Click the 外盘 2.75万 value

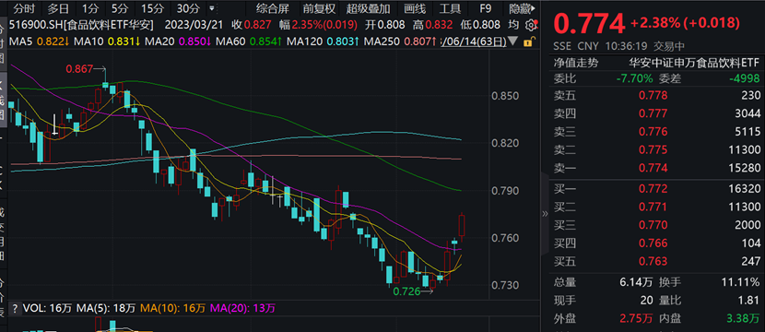pyautogui.click(x=636, y=319)
